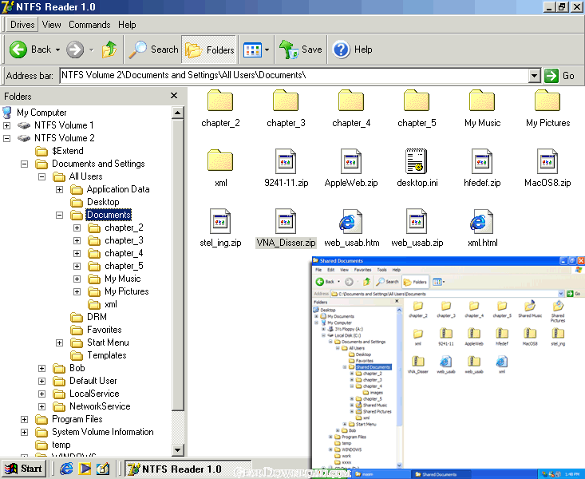The image size is (585, 479).
Task: Open Help from the toolbar
Action: [353, 49]
